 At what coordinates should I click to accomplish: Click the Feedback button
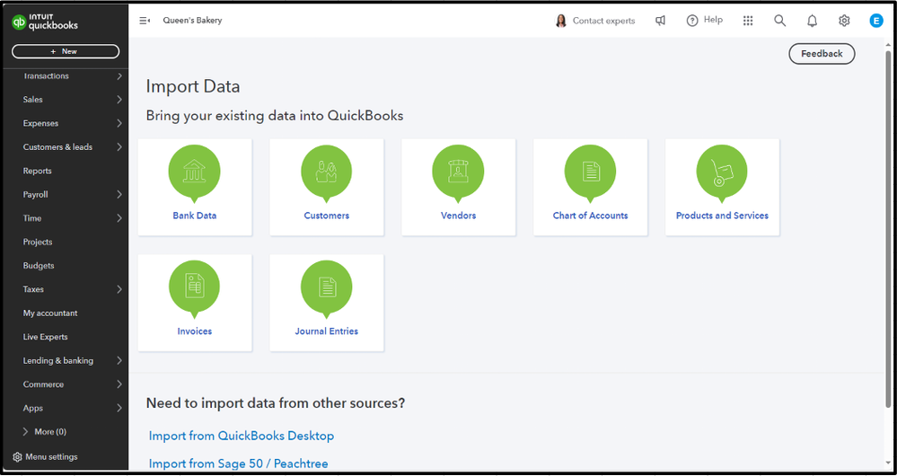[x=822, y=54]
